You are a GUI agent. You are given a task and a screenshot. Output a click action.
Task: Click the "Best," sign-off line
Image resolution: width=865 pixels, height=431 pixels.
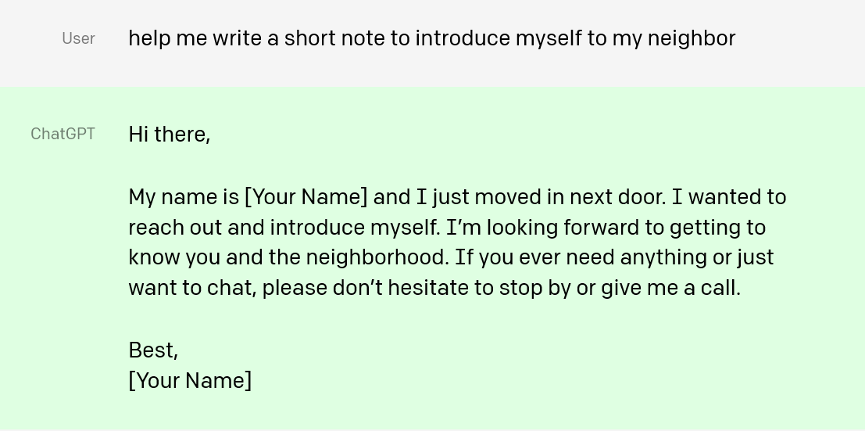[x=153, y=350]
